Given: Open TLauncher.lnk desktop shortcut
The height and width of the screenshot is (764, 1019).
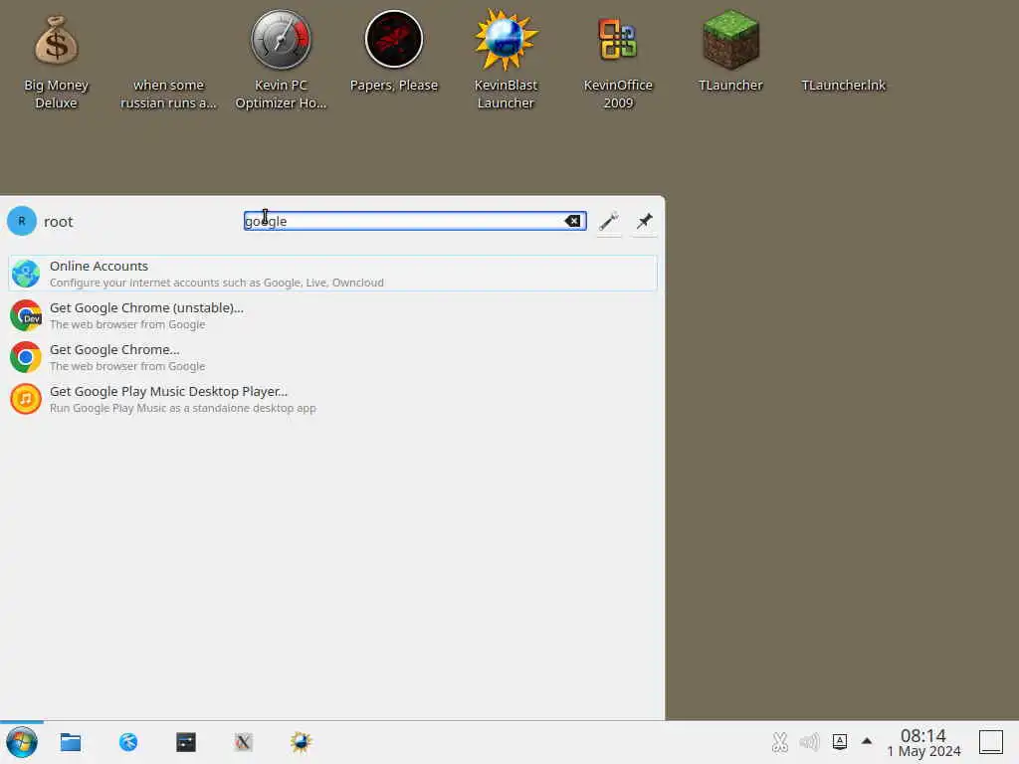Looking at the screenshot, I should click(843, 86).
